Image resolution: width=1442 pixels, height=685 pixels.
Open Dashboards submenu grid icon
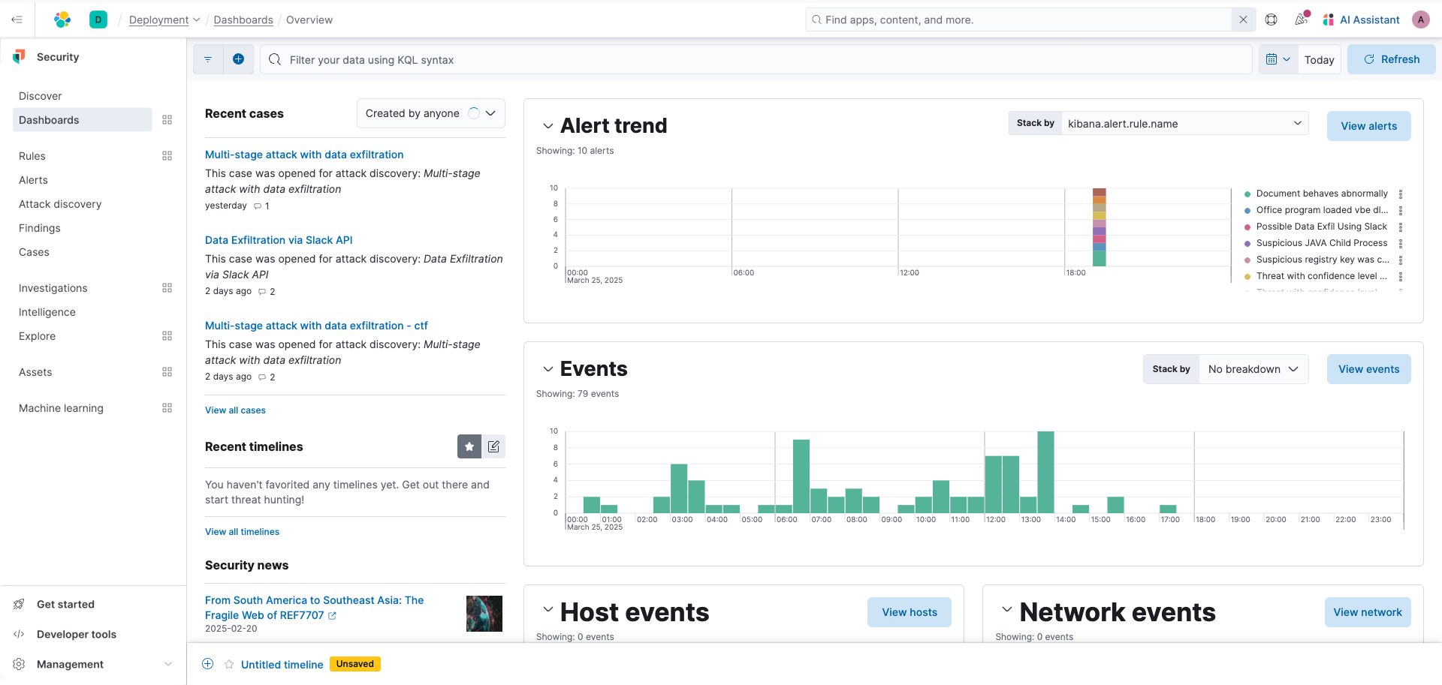[x=167, y=120]
